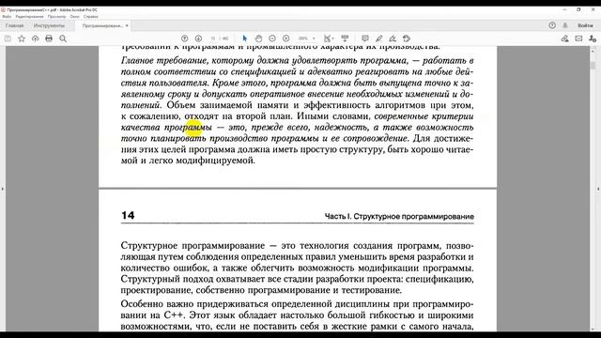The width and height of the screenshot is (601, 338).
Task: Click the page number 14 in header
Action: click(128, 215)
